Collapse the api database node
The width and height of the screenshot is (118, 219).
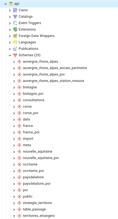point(6,4)
